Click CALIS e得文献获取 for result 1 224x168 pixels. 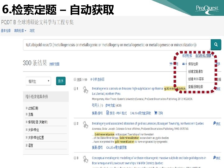point(140,113)
